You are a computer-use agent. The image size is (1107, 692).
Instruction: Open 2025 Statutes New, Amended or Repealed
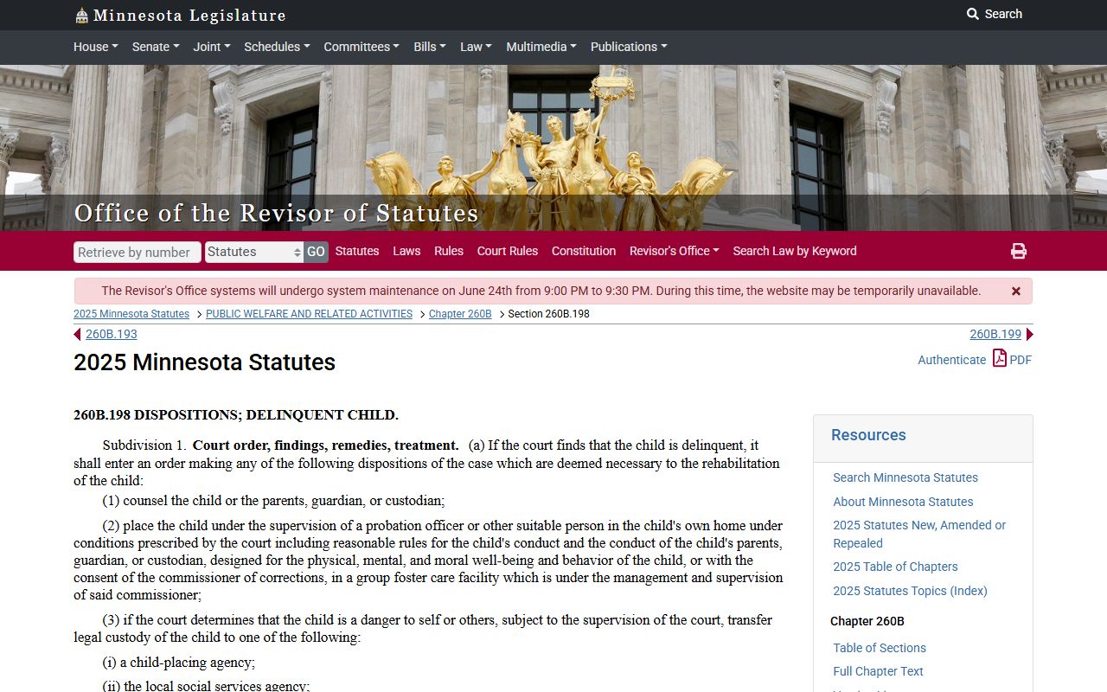click(919, 534)
